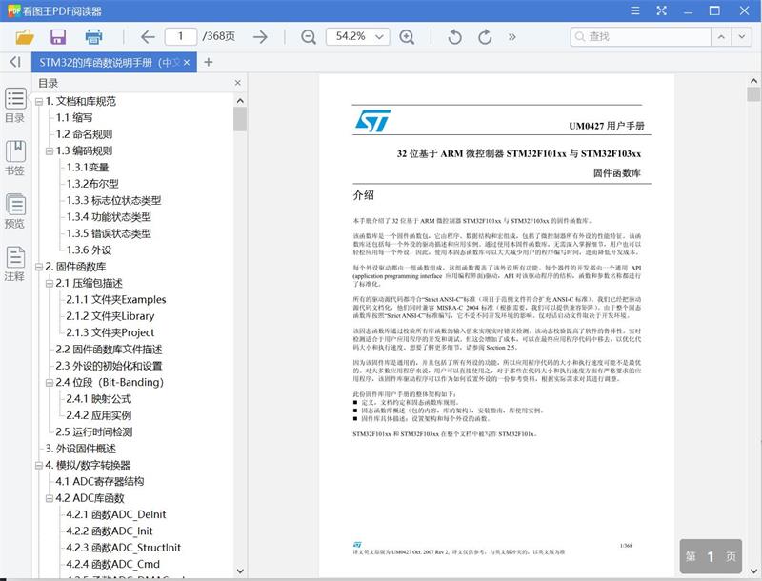Open the 注释 annotations panel
This screenshot has height=581, width=762.
(15, 264)
